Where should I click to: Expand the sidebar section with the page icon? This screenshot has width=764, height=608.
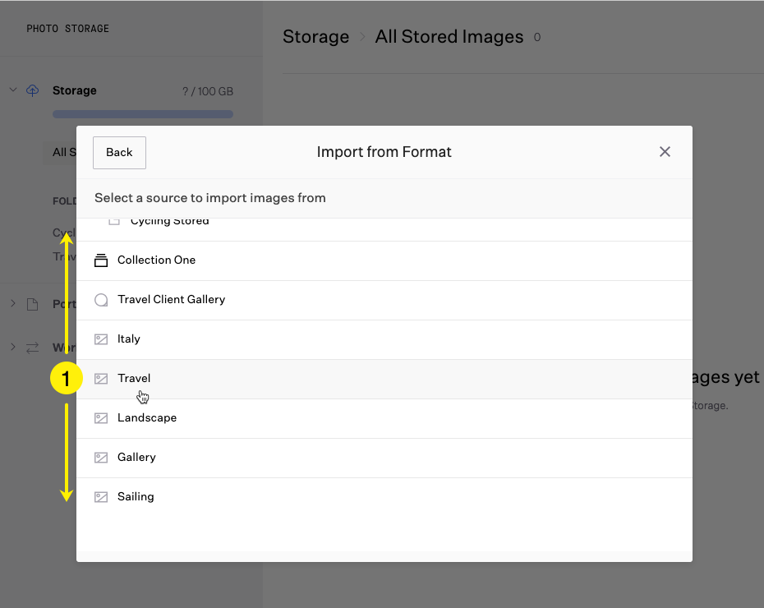click(x=13, y=304)
